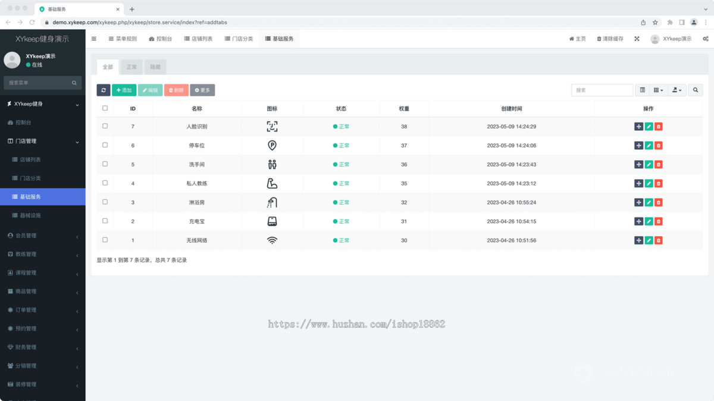This screenshot has width=714, height=401.
Task: Click the green edit icon for 停车位 row
Action: 649,146
